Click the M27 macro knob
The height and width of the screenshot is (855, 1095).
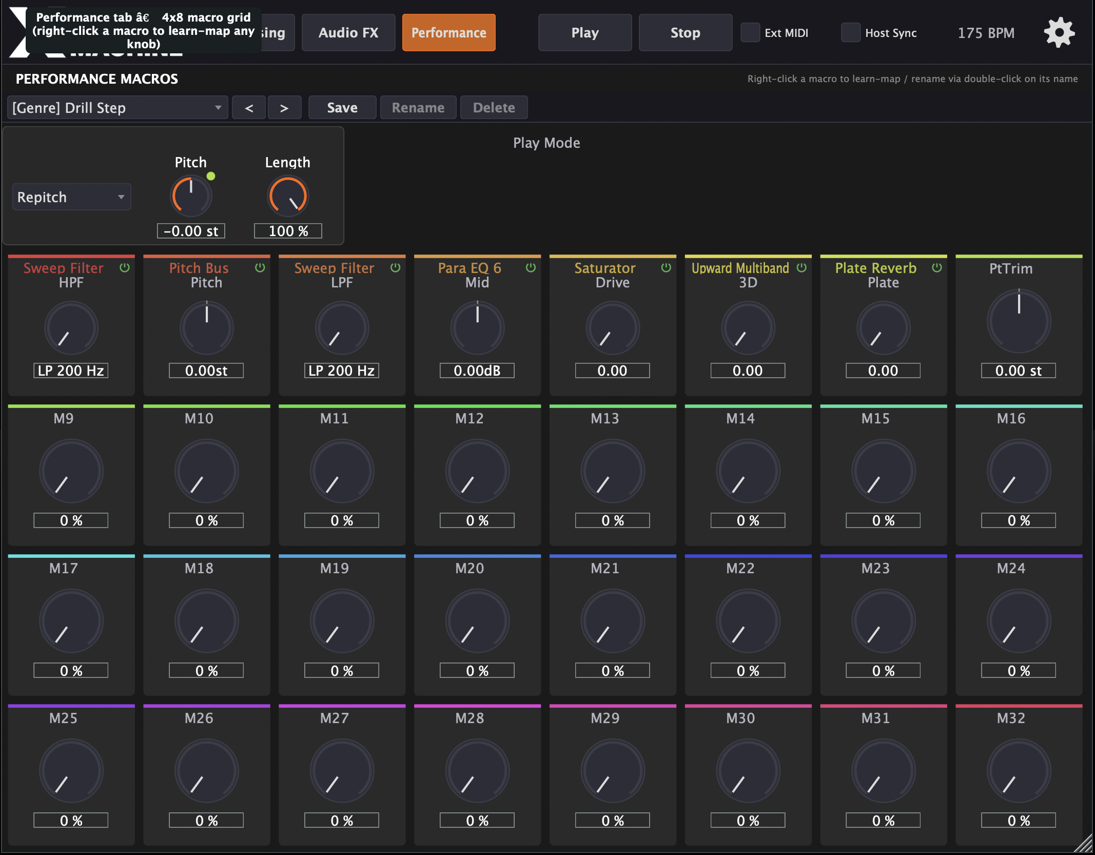tap(342, 771)
